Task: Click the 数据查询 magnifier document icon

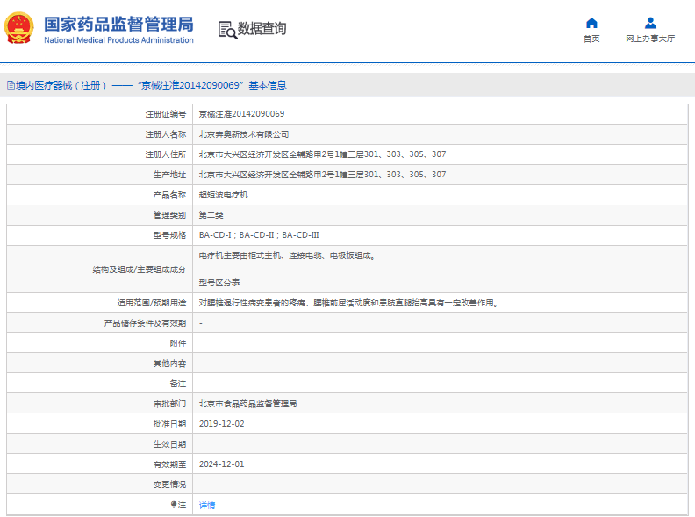Action: (x=227, y=29)
